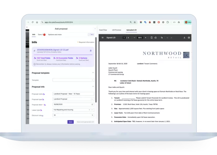Image resolution: width=217 pixels, height=155 pixels.
Task: Click the Northwood Retail logo in document
Action: (166, 55)
